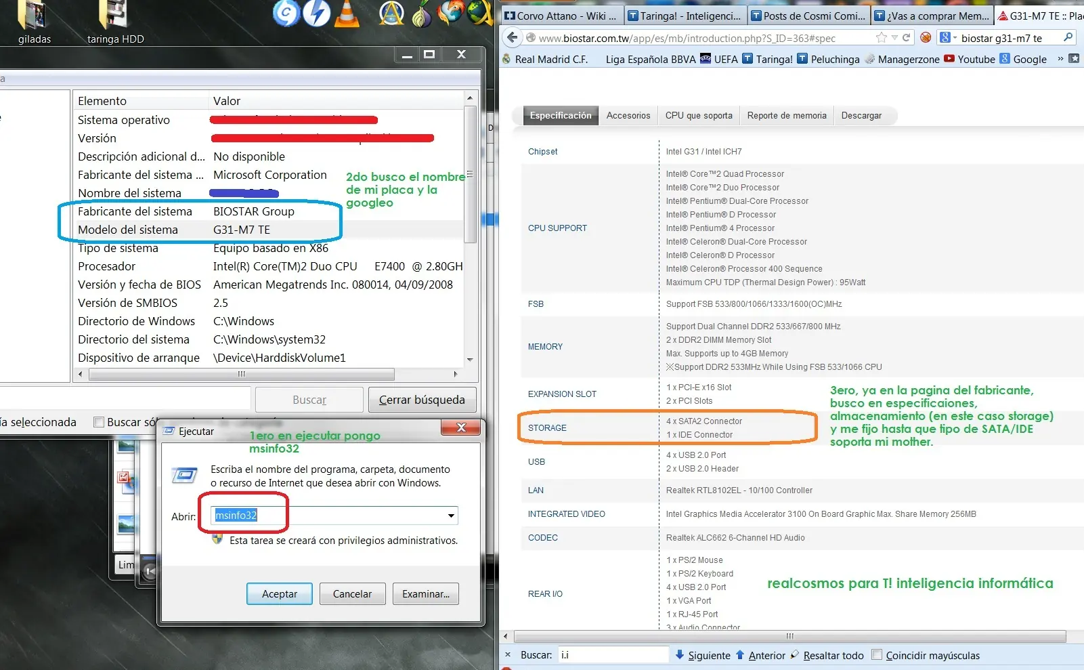The image size is (1084, 670).
Task: Open the giladas desktop folder
Action: [x=34, y=22]
